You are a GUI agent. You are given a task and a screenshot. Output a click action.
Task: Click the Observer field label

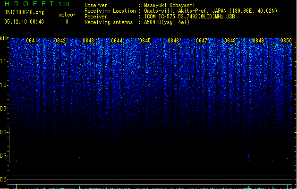(x=96, y=5)
